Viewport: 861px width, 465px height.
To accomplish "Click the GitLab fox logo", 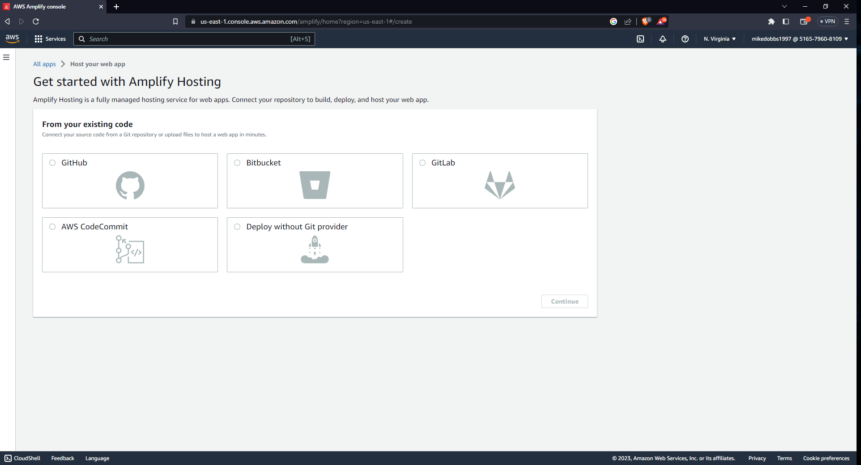I will click(499, 185).
